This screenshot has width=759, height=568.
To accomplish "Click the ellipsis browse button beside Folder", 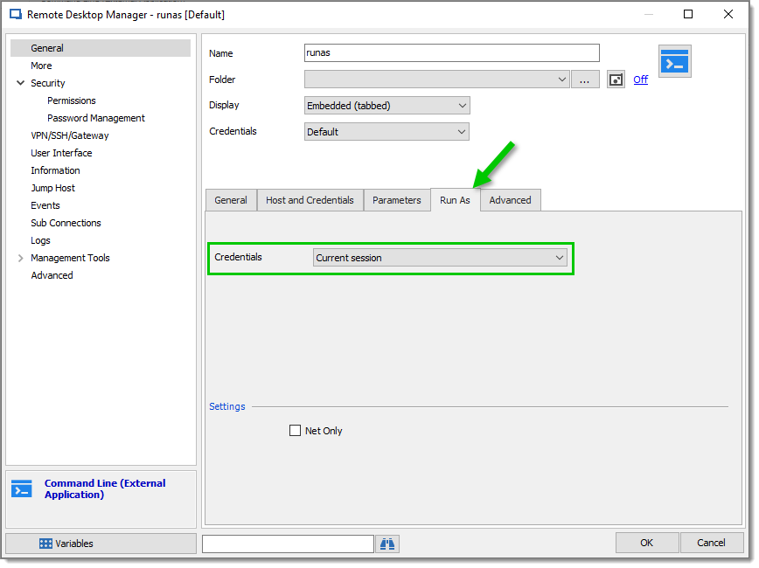I will tap(585, 80).
